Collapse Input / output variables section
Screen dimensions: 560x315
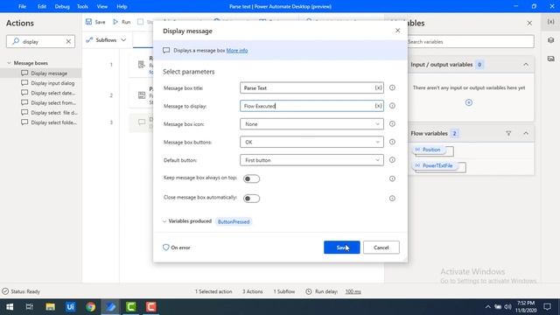(x=526, y=65)
